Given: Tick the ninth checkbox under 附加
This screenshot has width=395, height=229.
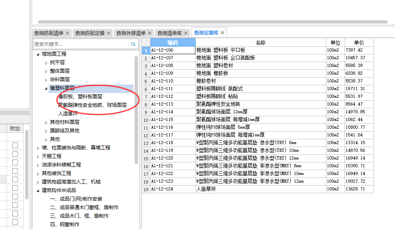Looking at the screenshot, I should click(x=15, y=214).
